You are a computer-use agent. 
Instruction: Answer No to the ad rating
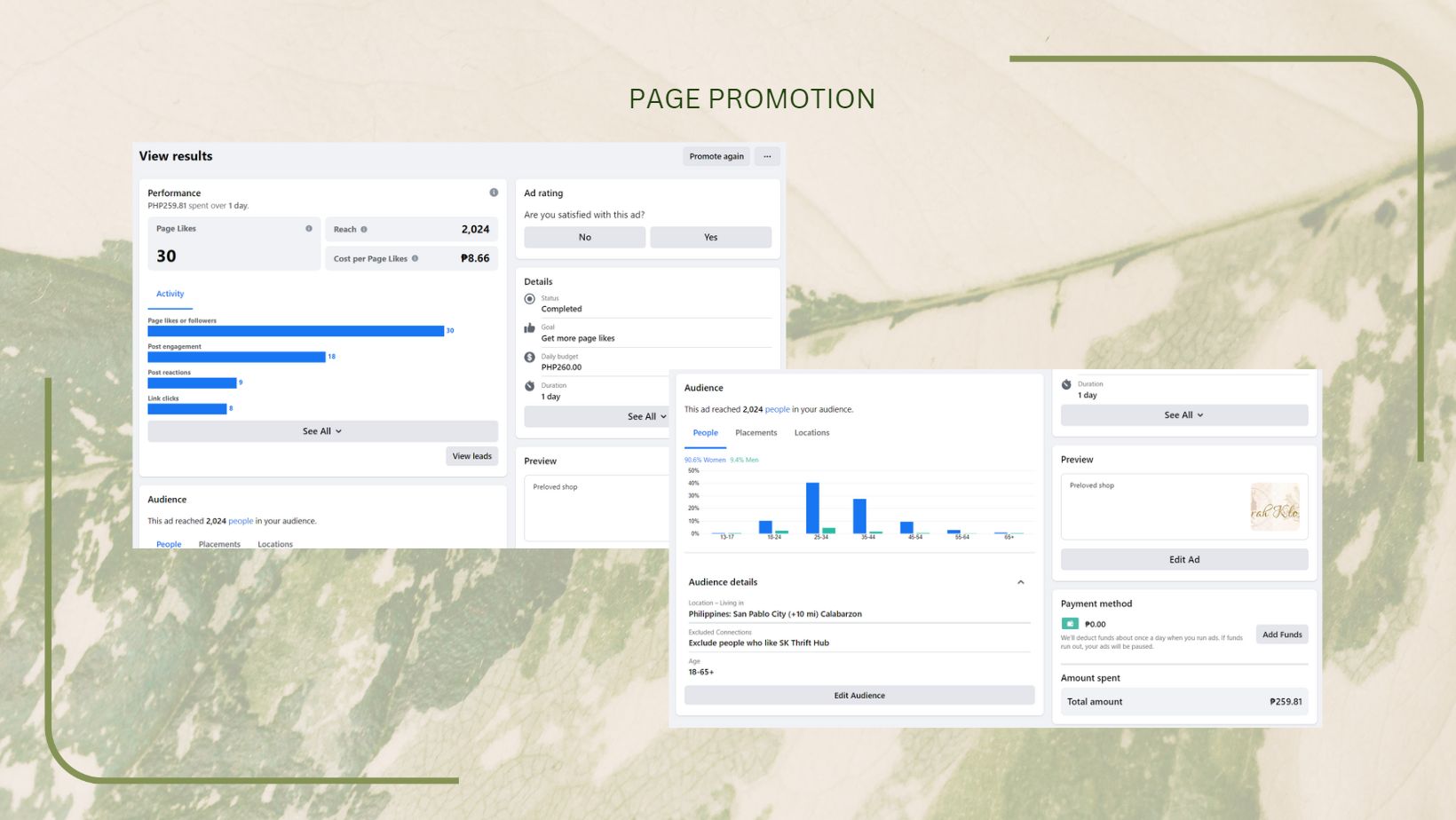585,237
